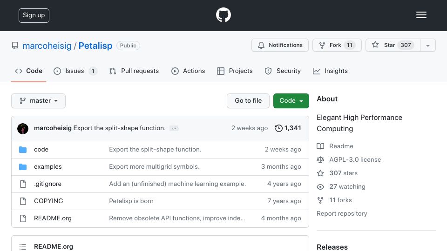Click the Public visibility badge
This screenshot has height=251, width=447.
tap(128, 46)
